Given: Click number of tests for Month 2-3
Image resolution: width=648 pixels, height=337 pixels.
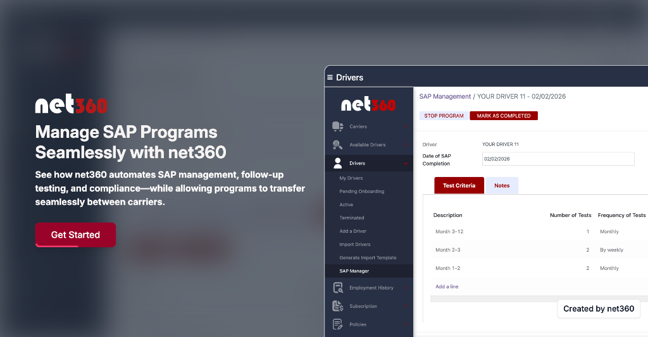Looking at the screenshot, I should pyautogui.click(x=588, y=250).
